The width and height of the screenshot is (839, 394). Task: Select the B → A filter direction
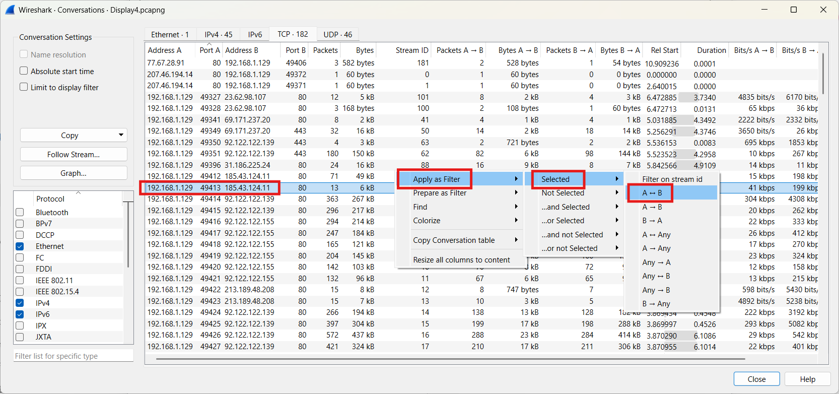tap(672, 220)
